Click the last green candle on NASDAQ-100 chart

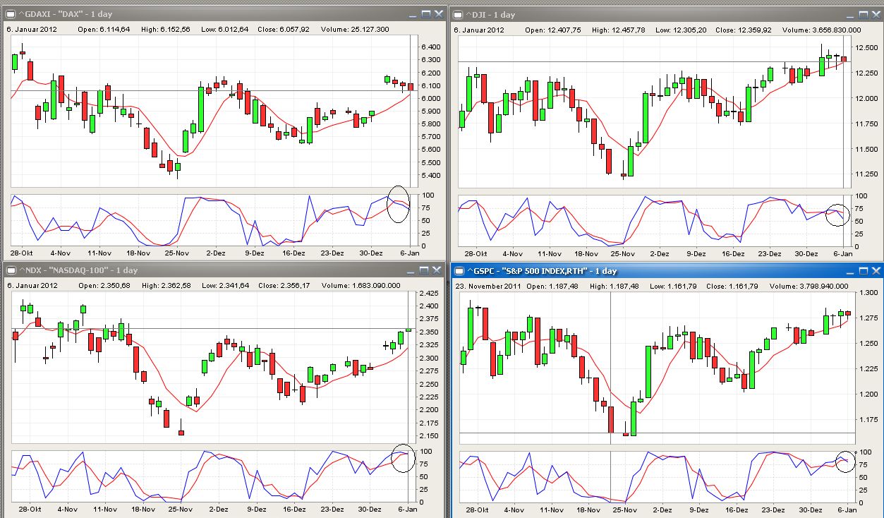point(408,331)
